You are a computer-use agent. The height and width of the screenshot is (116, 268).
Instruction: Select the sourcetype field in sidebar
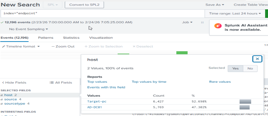(x=15, y=103)
